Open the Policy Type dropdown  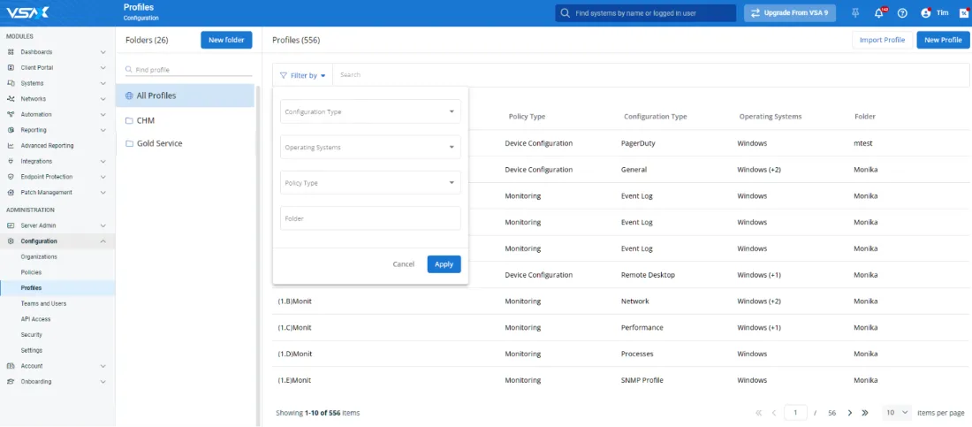click(370, 183)
